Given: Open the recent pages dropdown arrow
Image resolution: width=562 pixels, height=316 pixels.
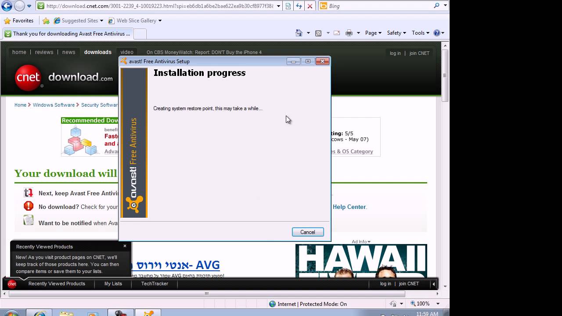Looking at the screenshot, I should pos(29,6).
